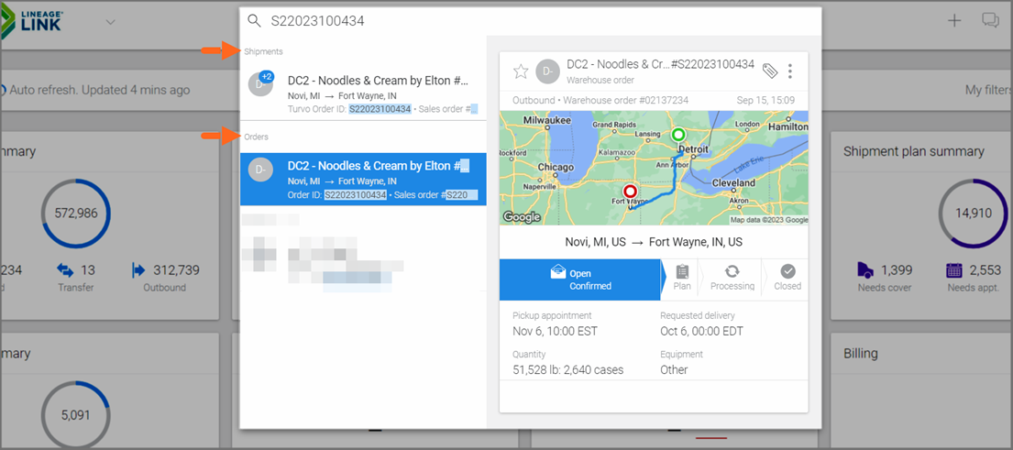1013x450 pixels.
Task: Click the 5,091 donut chart
Action: 76,414
